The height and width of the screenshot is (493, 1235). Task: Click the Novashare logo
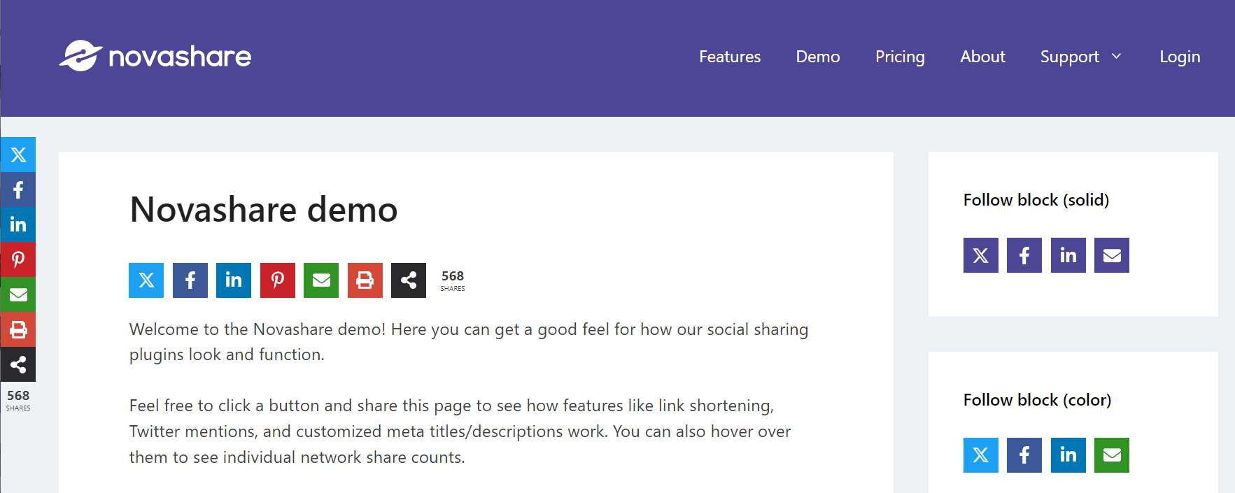(x=155, y=56)
